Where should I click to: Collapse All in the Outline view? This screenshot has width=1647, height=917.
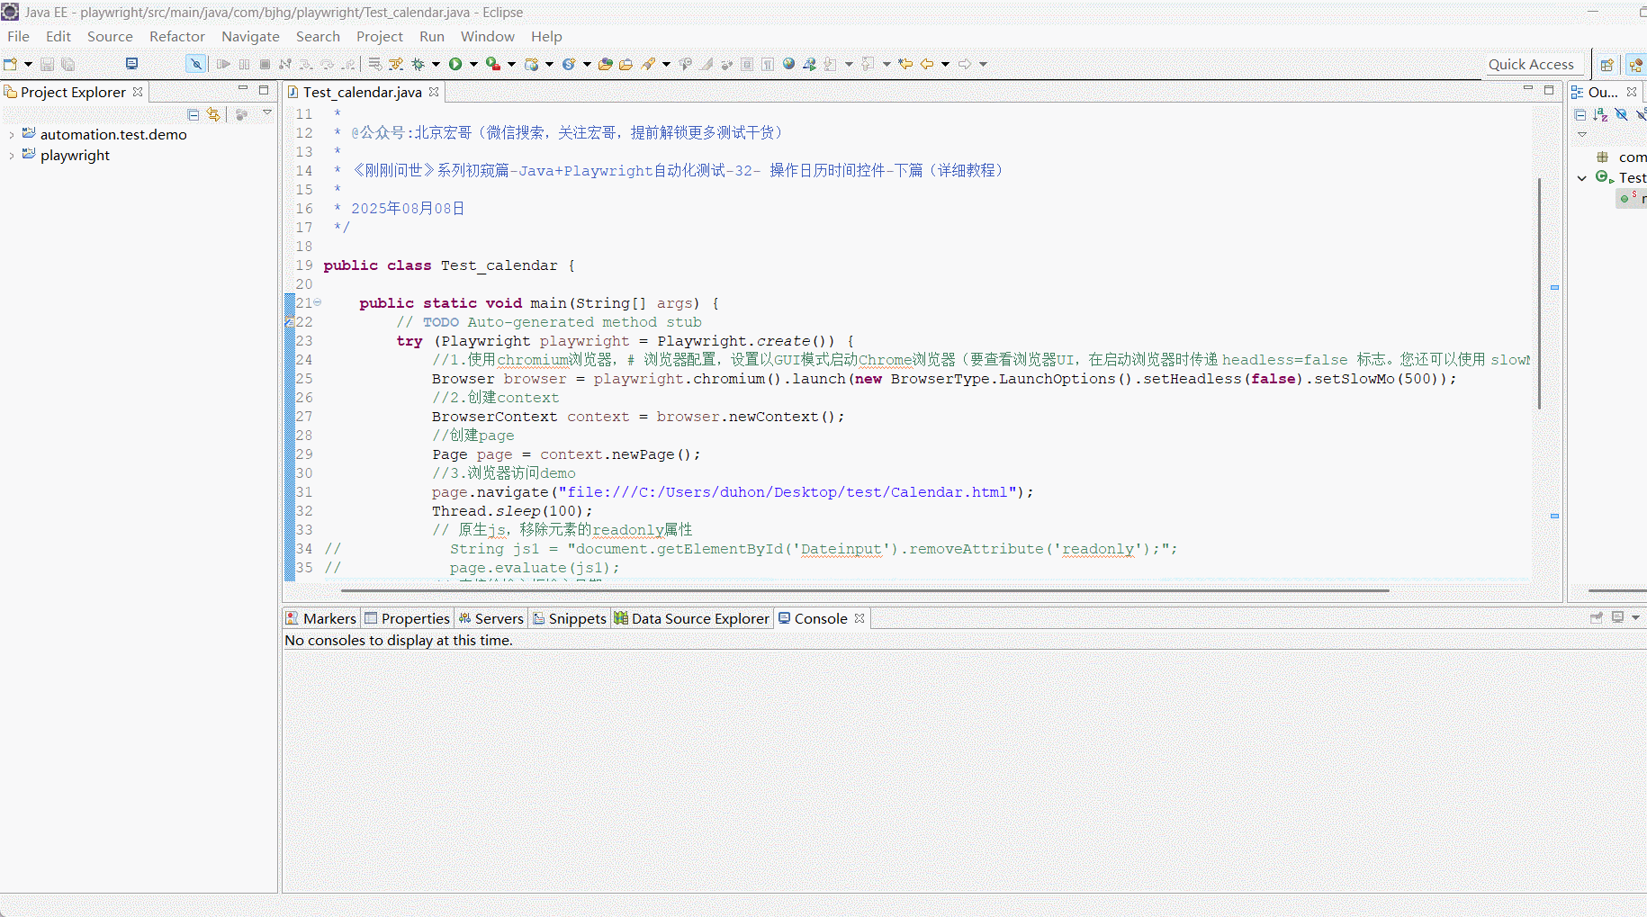point(1580,114)
